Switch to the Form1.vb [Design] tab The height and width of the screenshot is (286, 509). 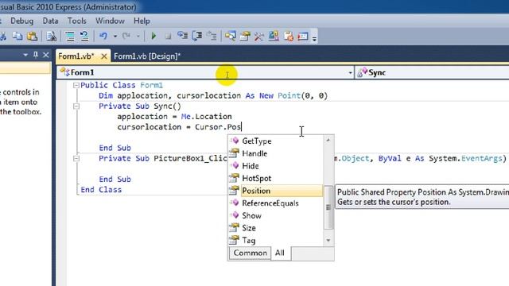click(x=147, y=56)
